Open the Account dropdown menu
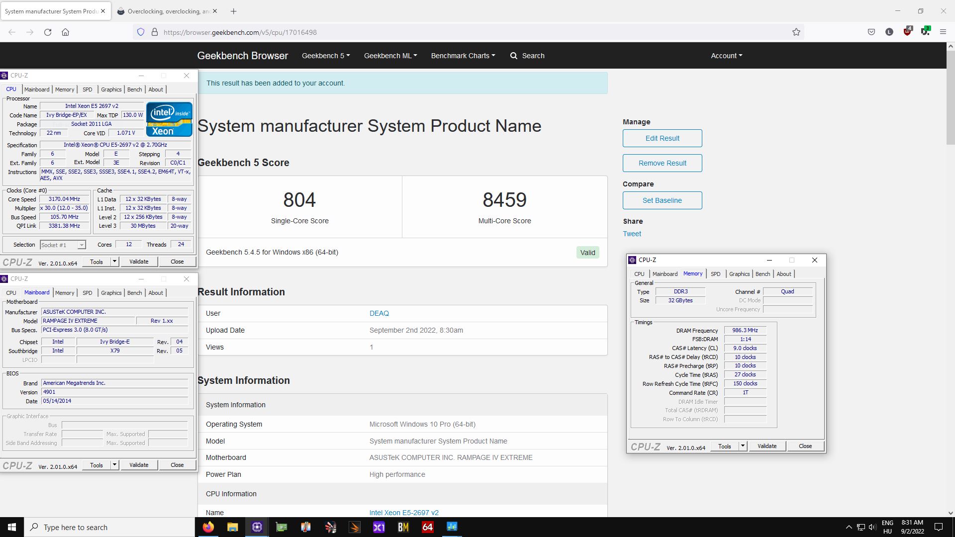 [x=726, y=56]
